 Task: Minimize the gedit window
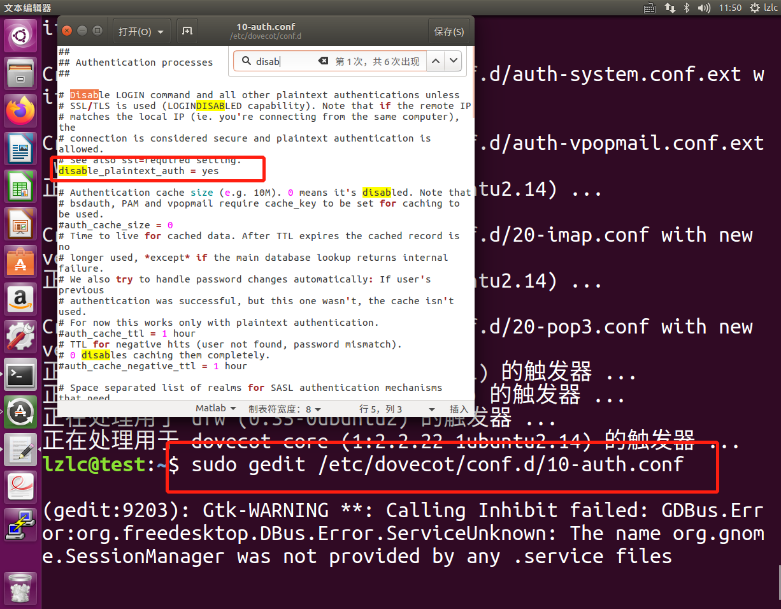(x=83, y=31)
